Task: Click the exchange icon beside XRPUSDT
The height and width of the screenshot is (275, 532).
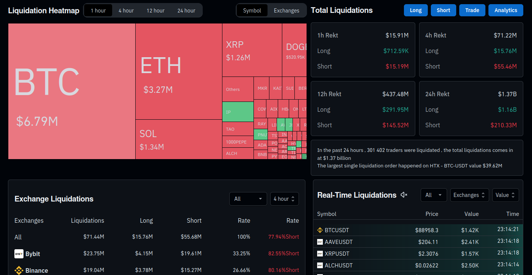Action: tap(320, 253)
